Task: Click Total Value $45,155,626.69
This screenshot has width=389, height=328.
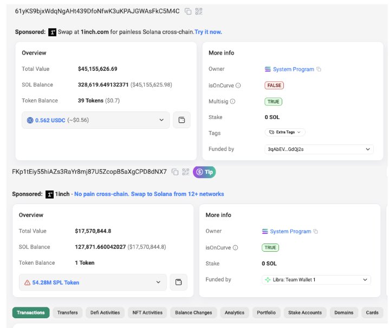Action: click(x=98, y=69)
